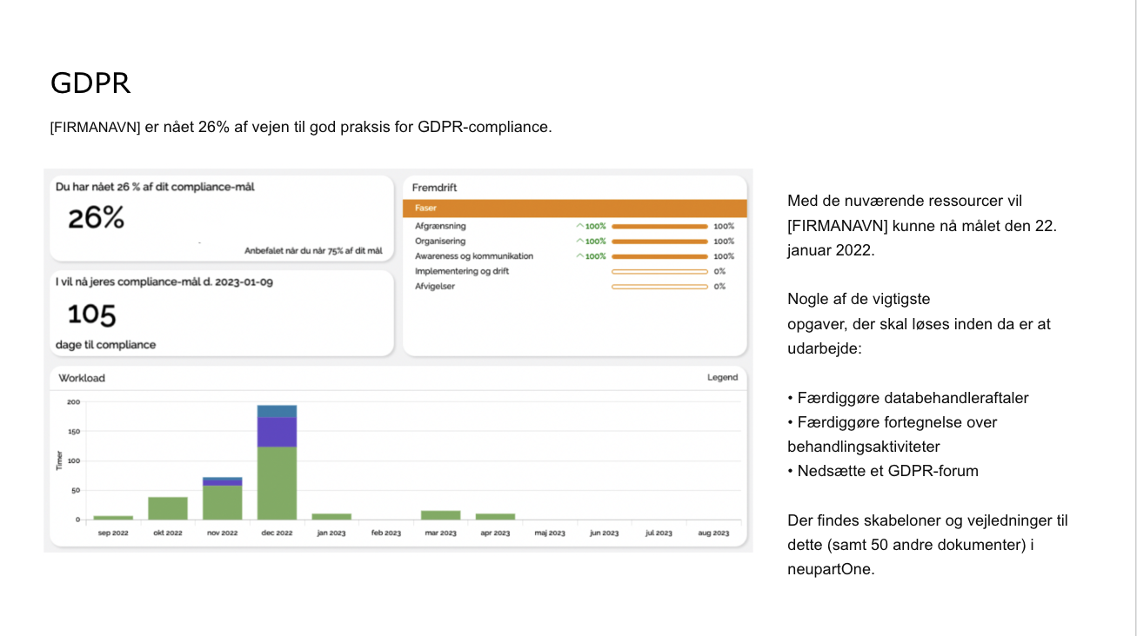Click the 'dage til compliance' label

(105, 345)
